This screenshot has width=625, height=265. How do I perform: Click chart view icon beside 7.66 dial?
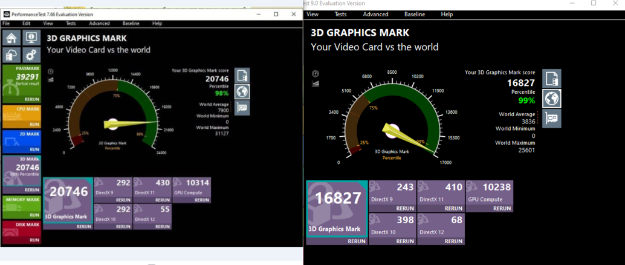coord(51,79)
